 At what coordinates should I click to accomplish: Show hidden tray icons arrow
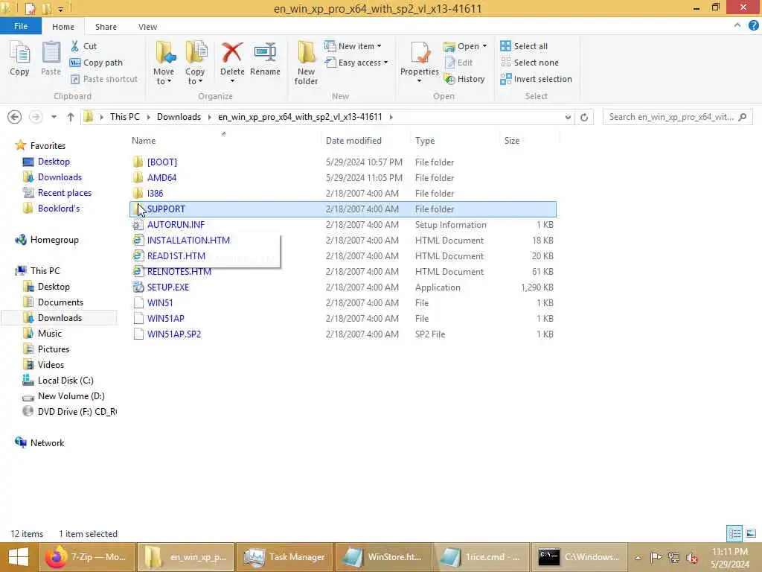[638, 557]
